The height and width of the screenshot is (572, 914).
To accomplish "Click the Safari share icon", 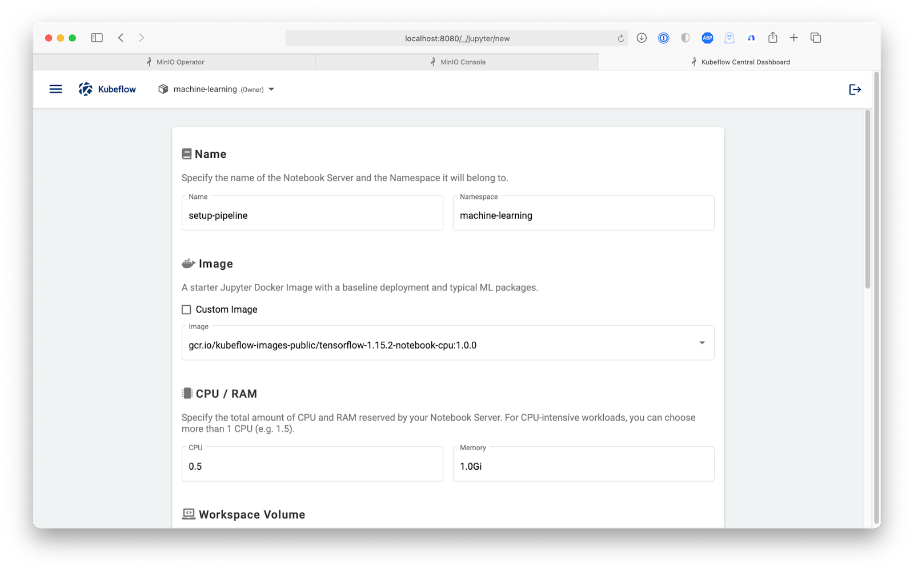I will pos(772,38).
